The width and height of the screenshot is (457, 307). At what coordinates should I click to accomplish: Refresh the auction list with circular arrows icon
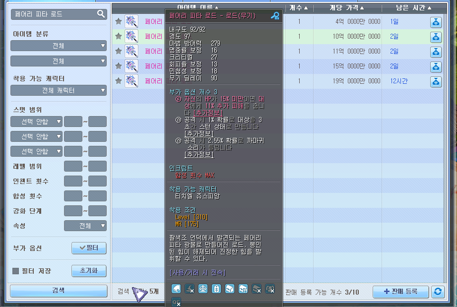(x=438, y=292)
